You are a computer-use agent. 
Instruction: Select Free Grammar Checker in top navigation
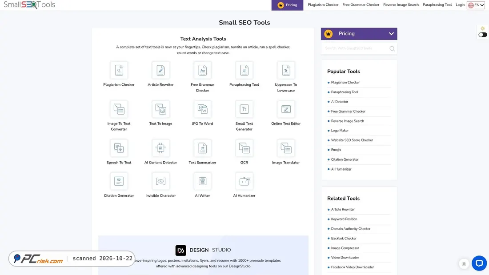pos(361,5)
